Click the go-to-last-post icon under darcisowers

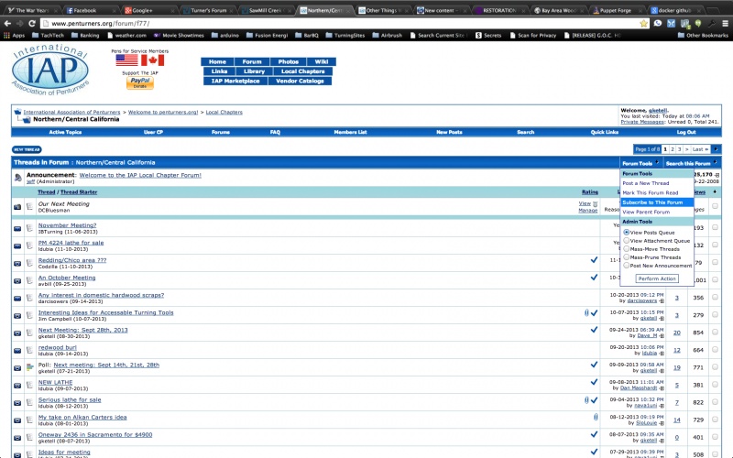[662, 300]
